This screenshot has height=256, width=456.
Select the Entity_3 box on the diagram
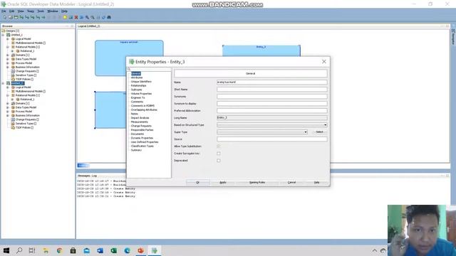point(261,50)
